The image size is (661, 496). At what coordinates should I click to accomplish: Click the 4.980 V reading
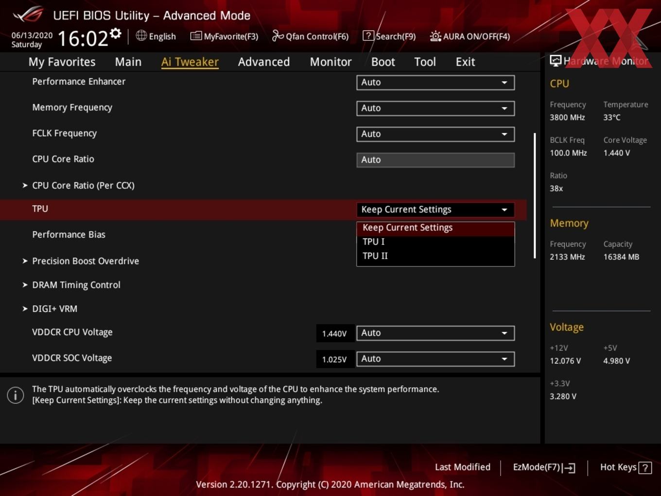(617, 361)
